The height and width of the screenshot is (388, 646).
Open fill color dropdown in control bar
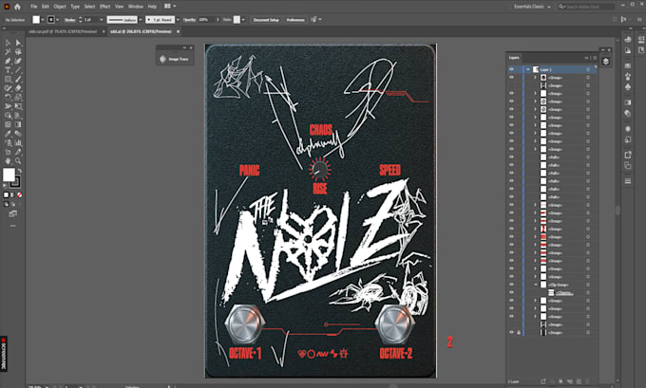click(43, 20)
